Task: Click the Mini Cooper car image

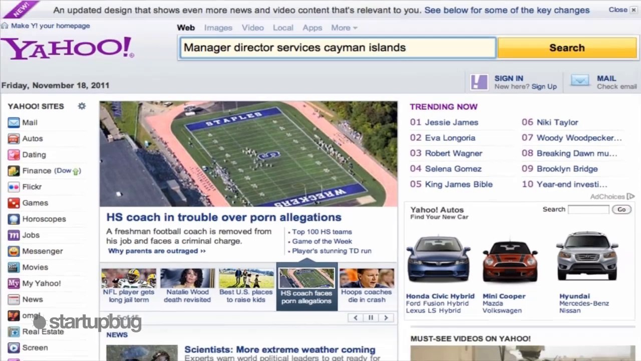Action: tap(510, 261)
